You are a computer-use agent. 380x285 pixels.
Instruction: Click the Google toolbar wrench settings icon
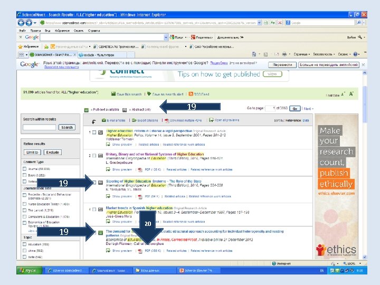click(x=360, y=37)
